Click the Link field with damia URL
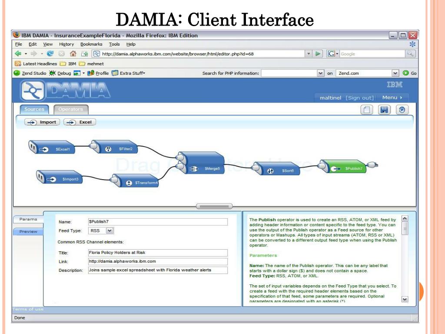445x334 pixels. pos(158,261)
